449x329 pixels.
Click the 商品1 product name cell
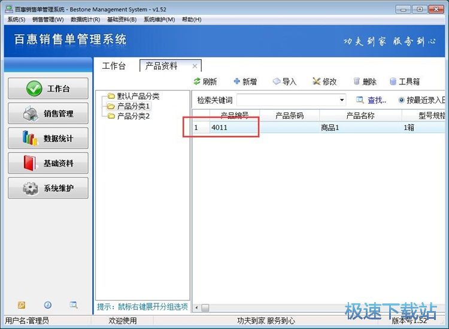pos(360,127)
